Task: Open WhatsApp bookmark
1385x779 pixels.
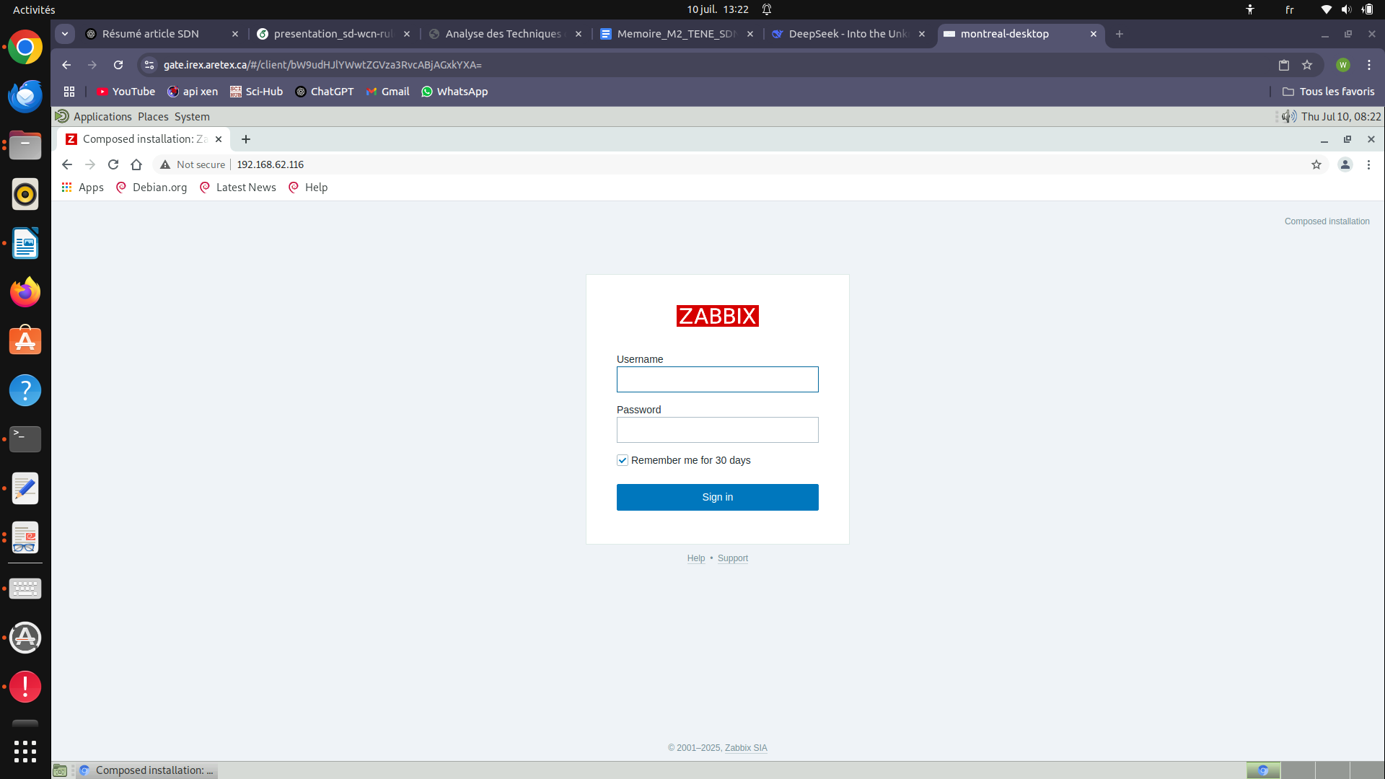Action: coord(454,92)
